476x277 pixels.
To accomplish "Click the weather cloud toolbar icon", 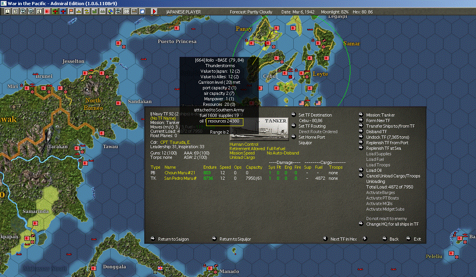I will (x=142, y=11).
